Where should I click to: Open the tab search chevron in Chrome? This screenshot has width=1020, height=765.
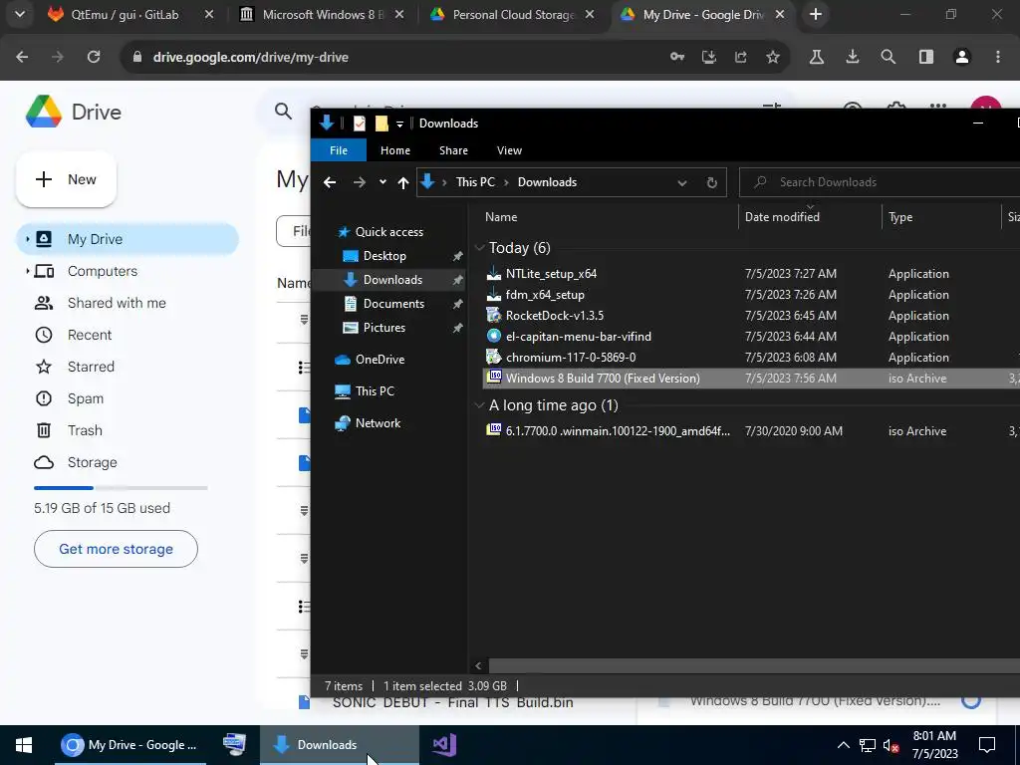(20, 14)
